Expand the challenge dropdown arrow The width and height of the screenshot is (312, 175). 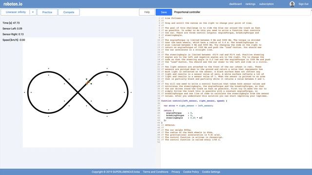(x=33, y=12)
